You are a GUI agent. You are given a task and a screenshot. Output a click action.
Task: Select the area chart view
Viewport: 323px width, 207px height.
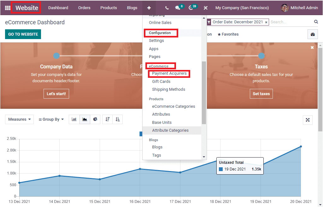[x=85, y=119]
